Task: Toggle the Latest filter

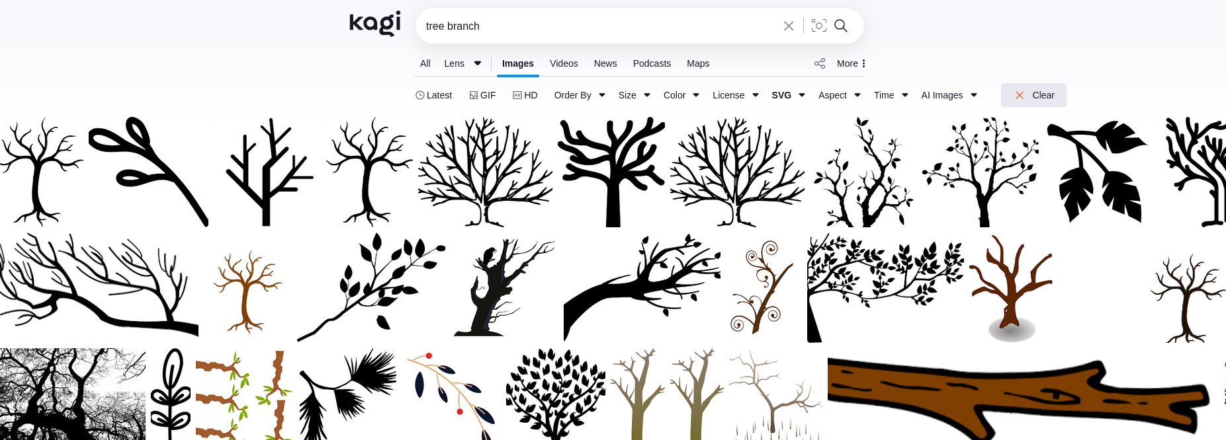Action: (x=433, y=95)
